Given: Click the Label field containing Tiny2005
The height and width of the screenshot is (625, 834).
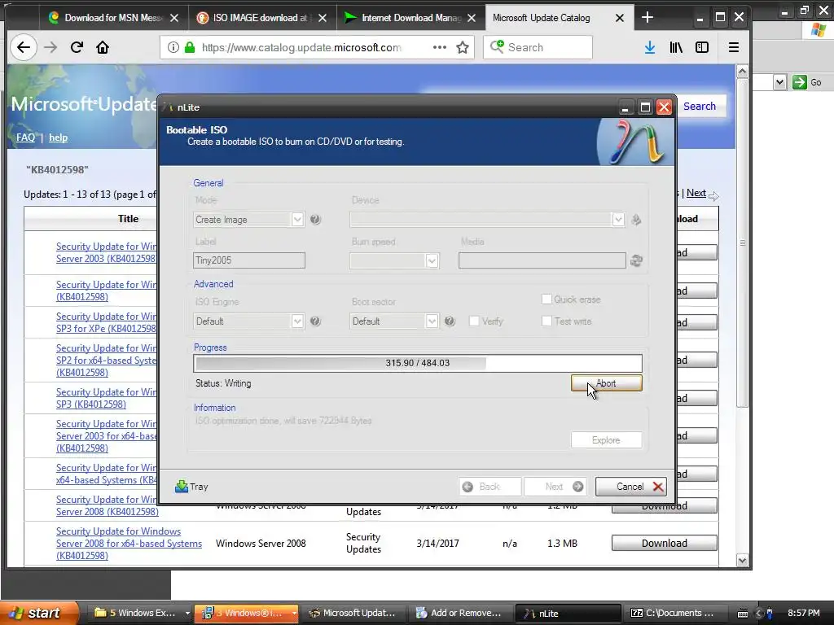Looking at the screenshot, I should (249, 260).
